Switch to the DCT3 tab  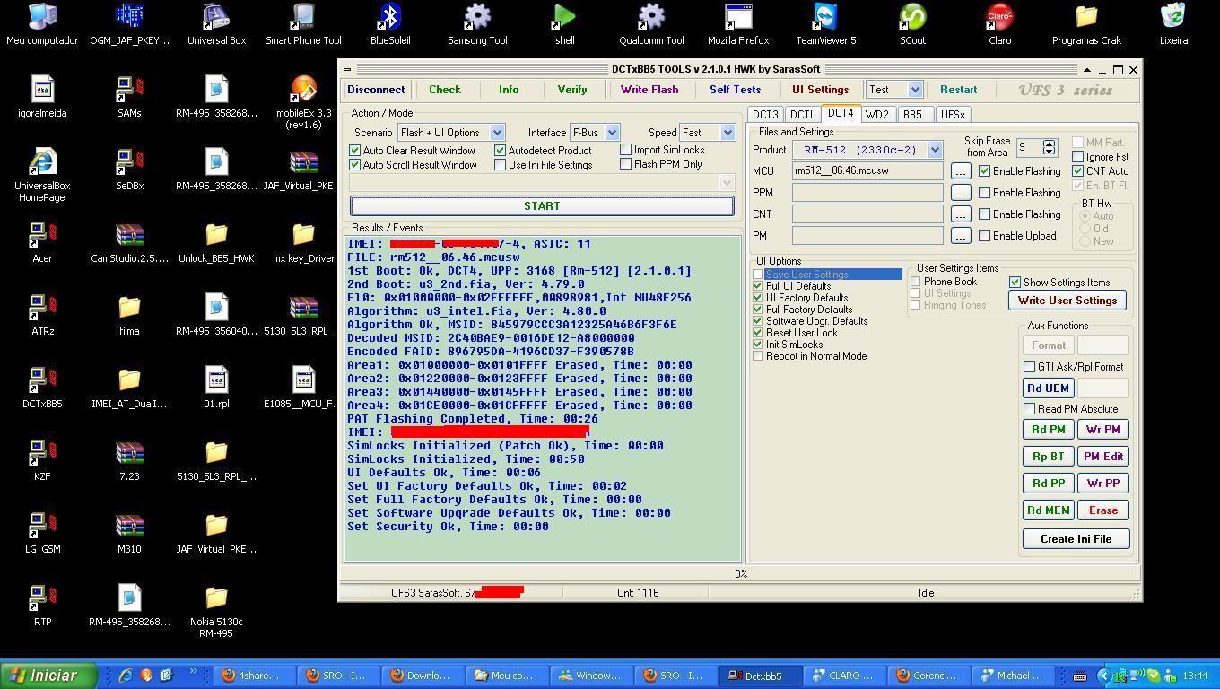[x=765, y=115]
